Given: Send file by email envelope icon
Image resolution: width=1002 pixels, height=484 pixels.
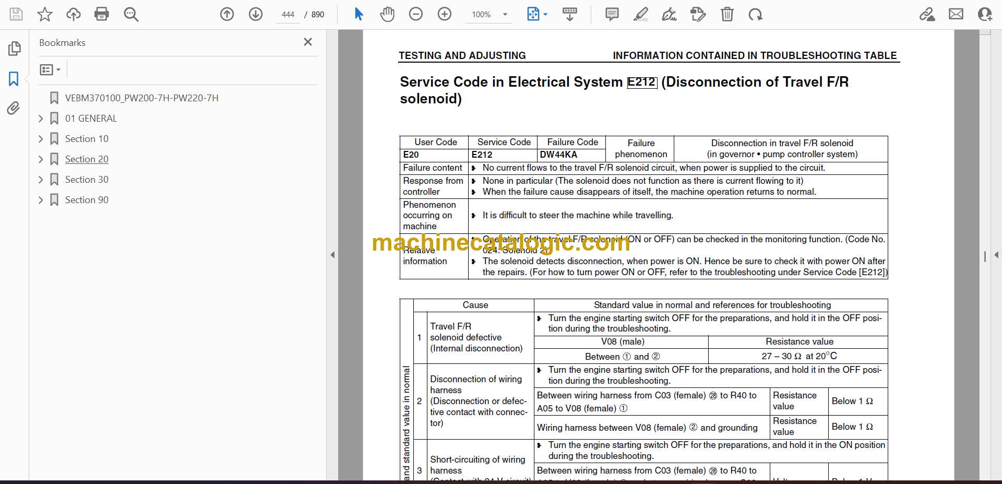Looking at the screenshot, I should [956, 14].
